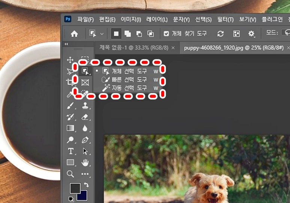Select New Selection mode square button
The width and height of the screenshot is (290, 203).
pyautogui.click(x=116, y=34)
